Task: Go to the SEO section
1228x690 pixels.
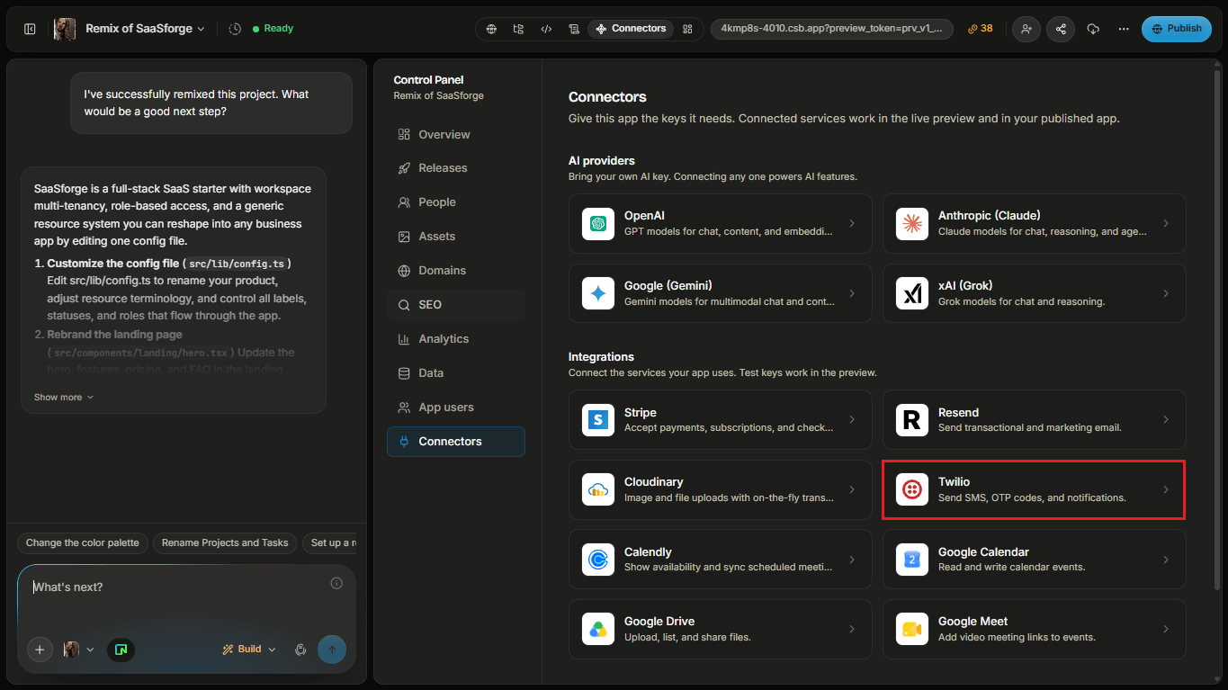Action: 456,305
